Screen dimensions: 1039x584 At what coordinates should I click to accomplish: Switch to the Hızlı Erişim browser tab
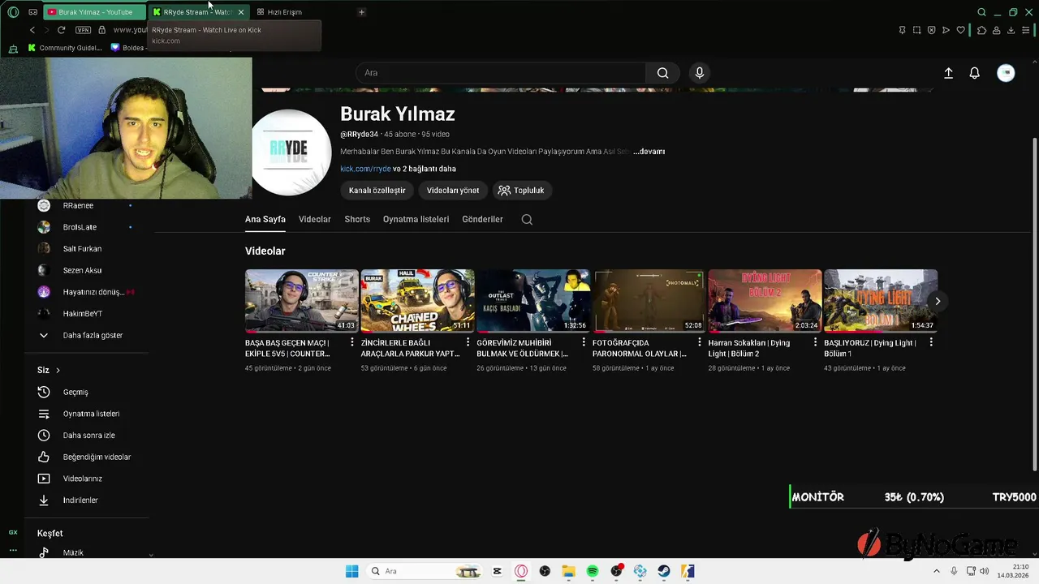point(284,12)
